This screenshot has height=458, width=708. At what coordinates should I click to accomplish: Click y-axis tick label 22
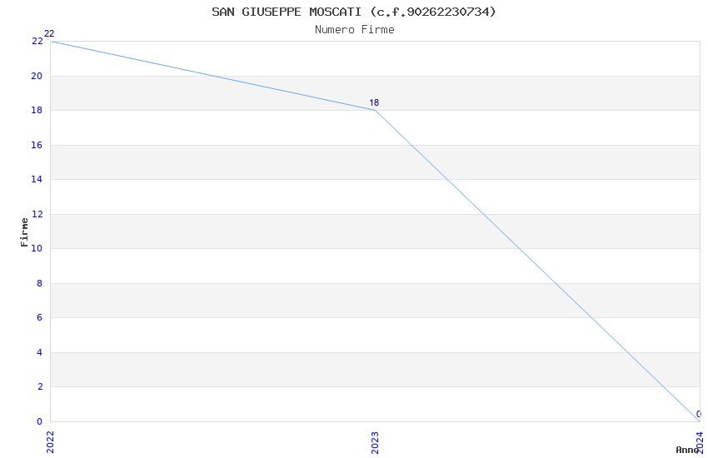37,41
